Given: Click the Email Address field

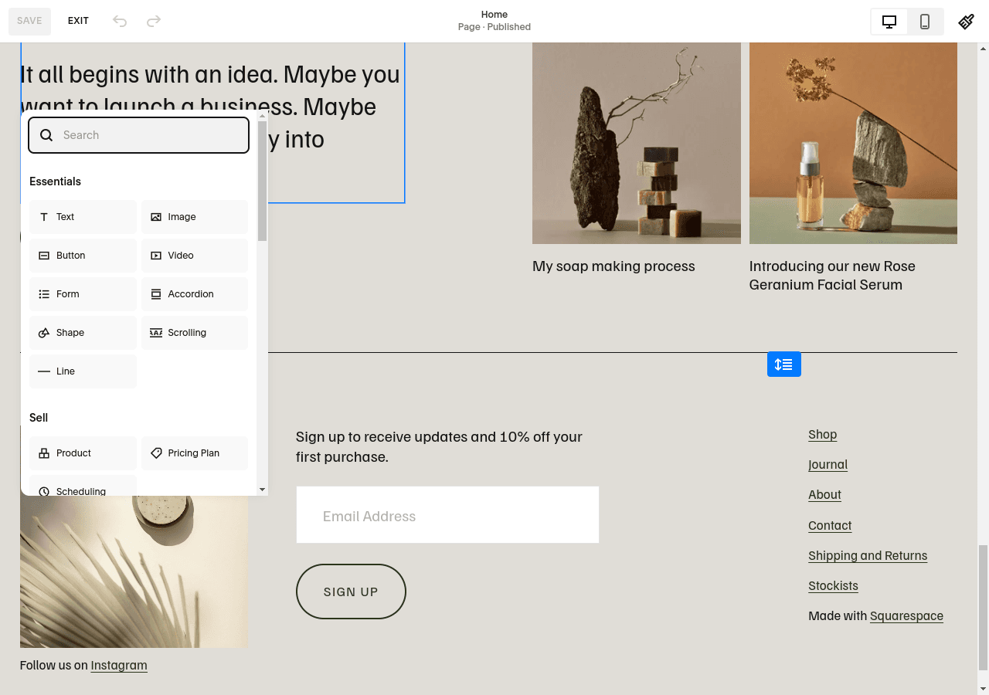Looking at the screenshot, I should tap(447, 514).
